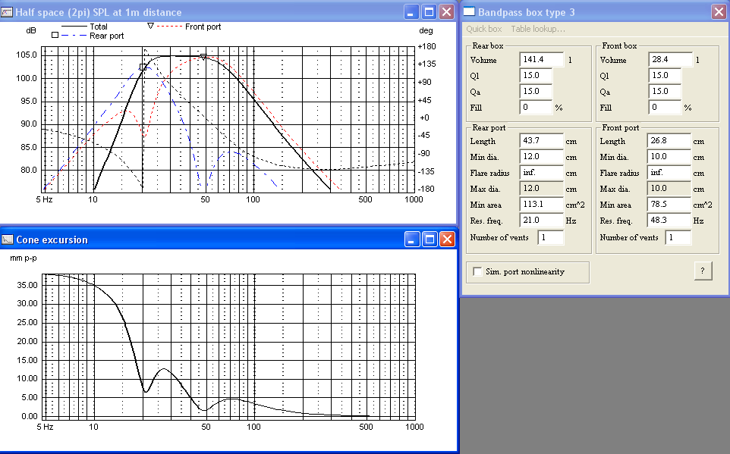Open the Table lookup menu
The height and width of the screenshot is (454, 730).
tap(538, 29)
